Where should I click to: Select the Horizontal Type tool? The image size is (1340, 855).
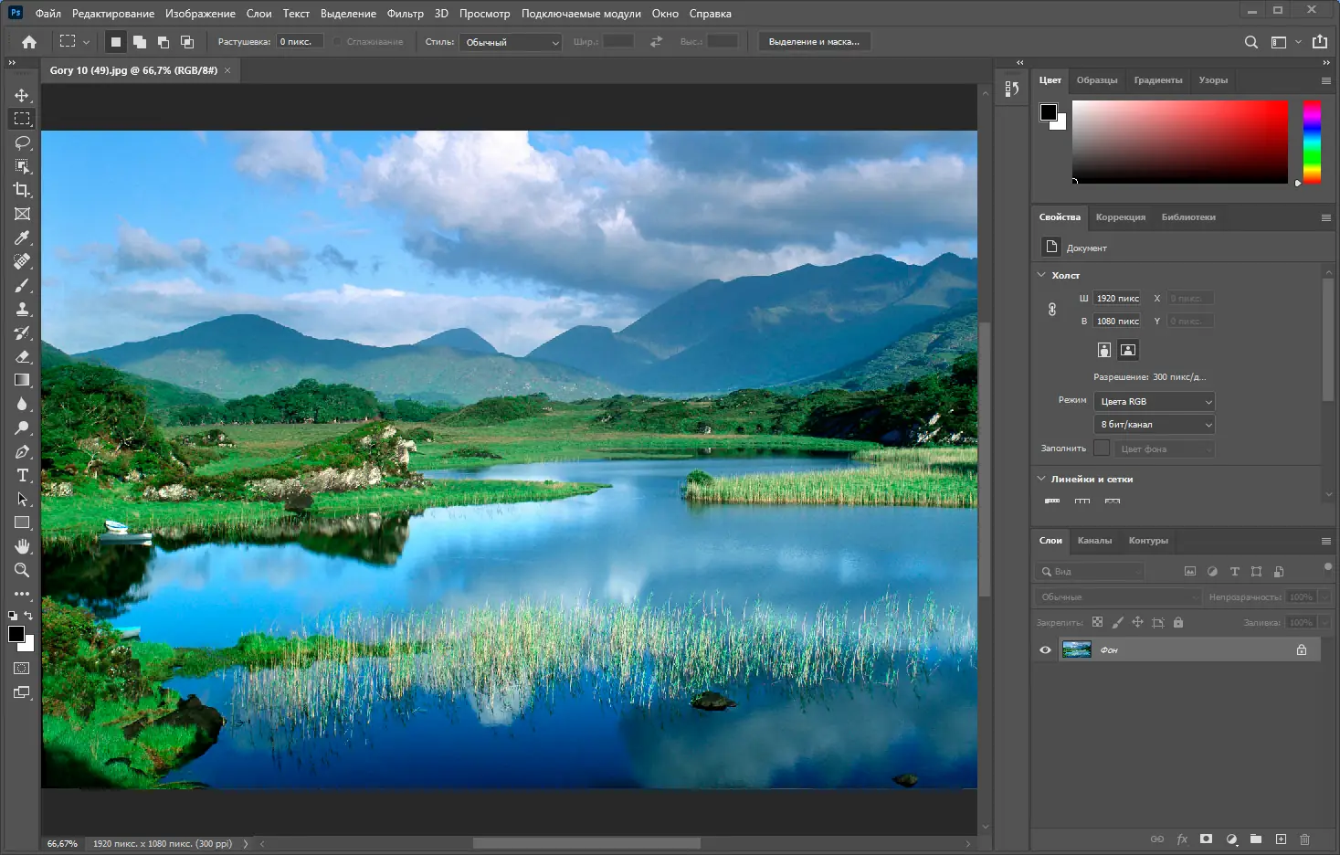pyautogui.click(x=22, y=475)
